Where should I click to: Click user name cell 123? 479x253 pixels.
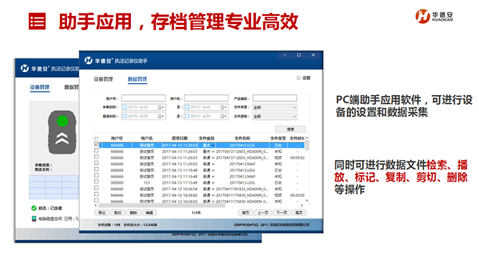(x=147, y=183)
